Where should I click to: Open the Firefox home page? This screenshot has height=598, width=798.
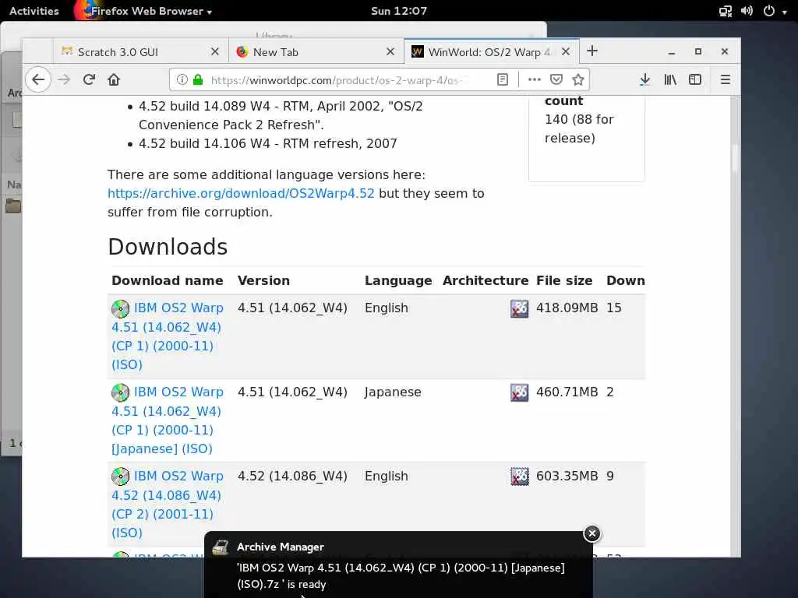[x=114, y=80]
